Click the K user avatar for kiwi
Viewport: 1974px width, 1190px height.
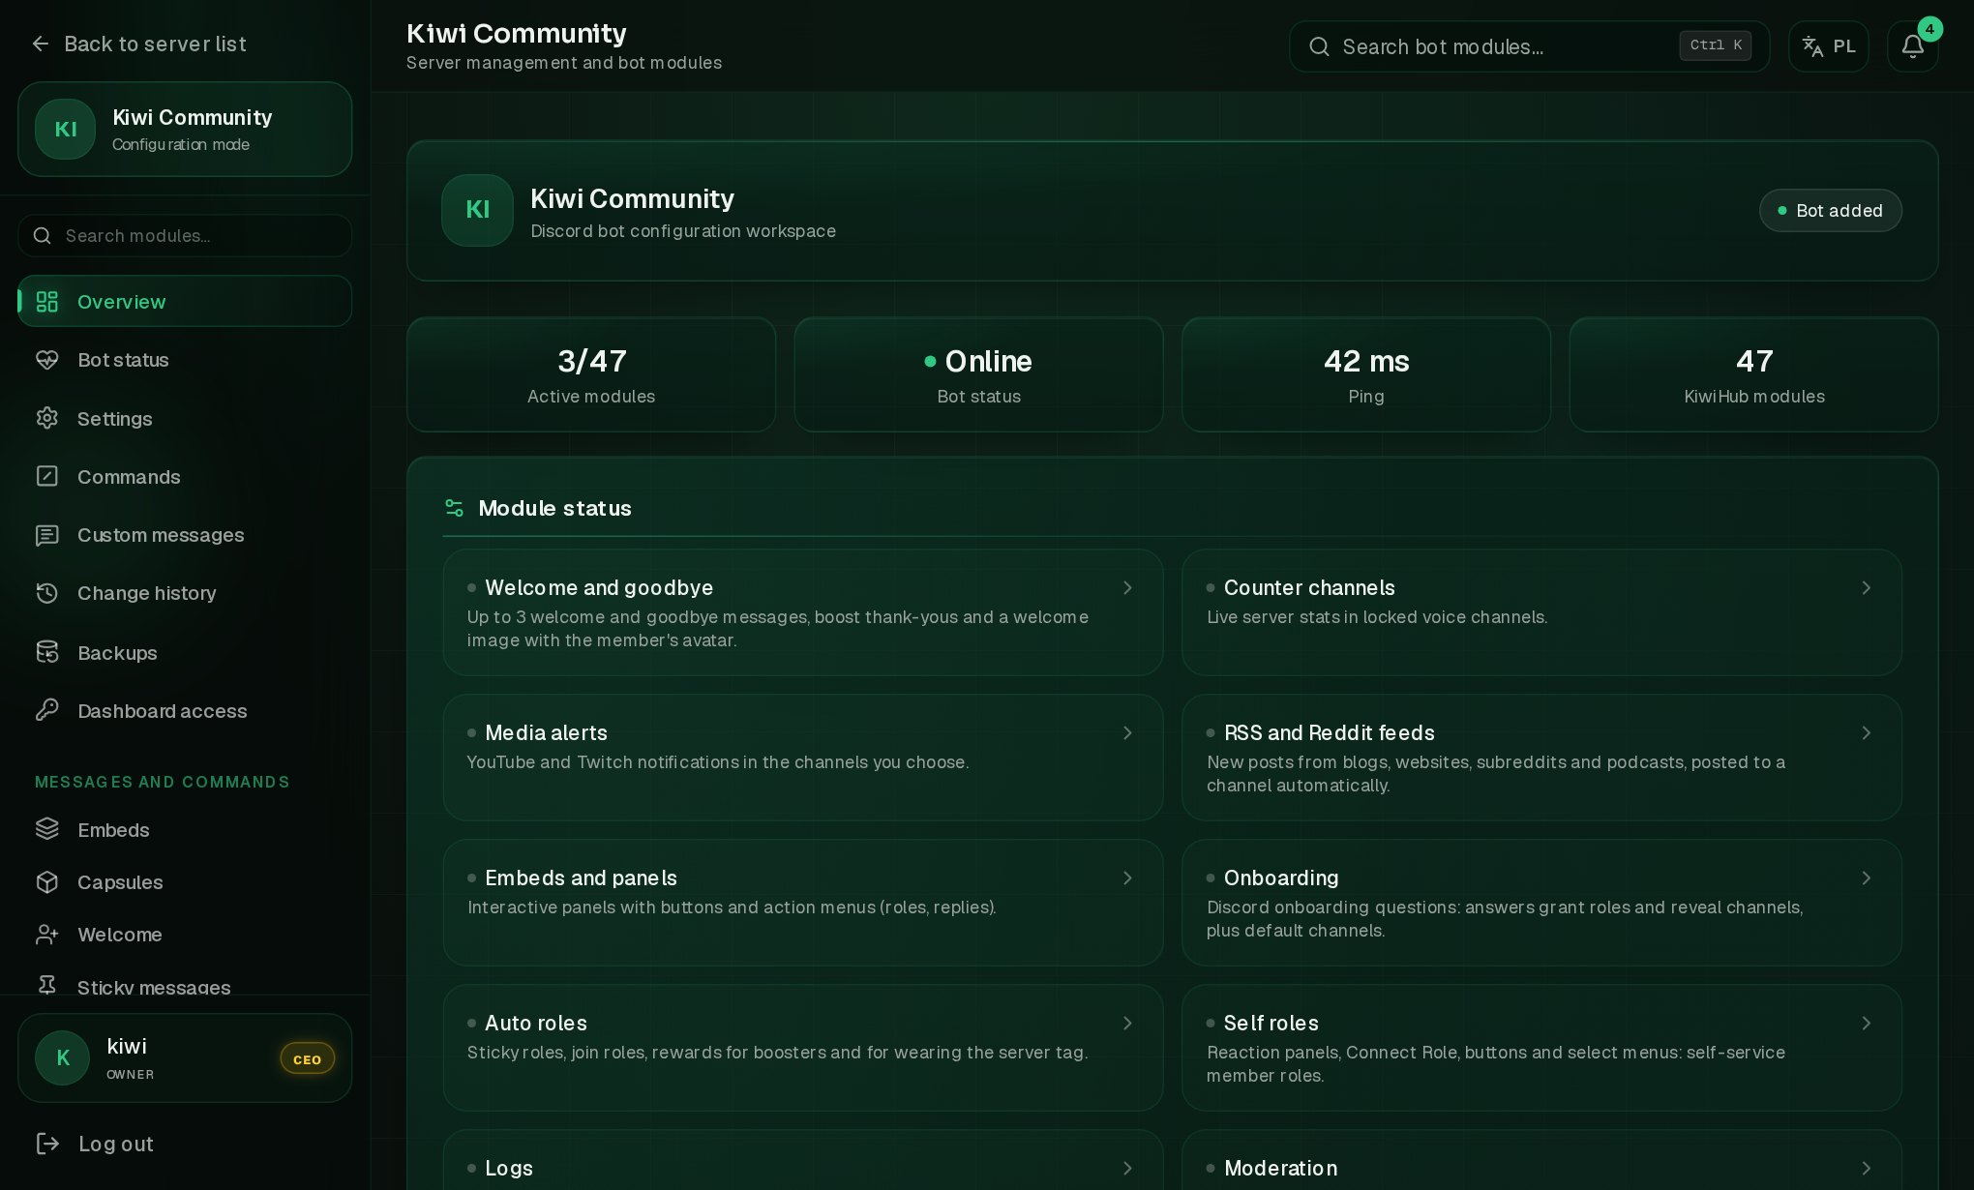(63, 1058)
